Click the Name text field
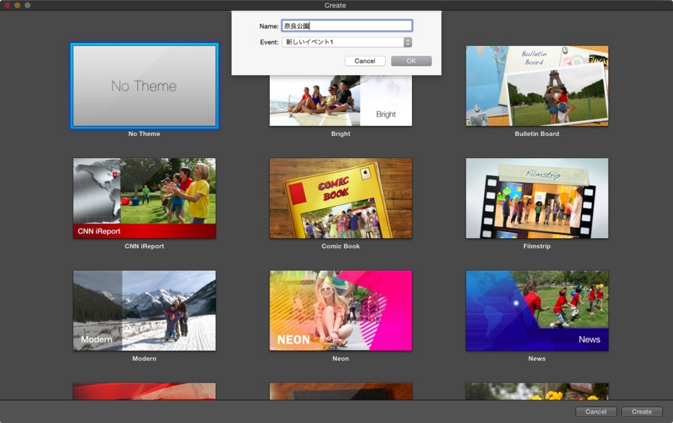Screen dimensions: 673x423 347,26
